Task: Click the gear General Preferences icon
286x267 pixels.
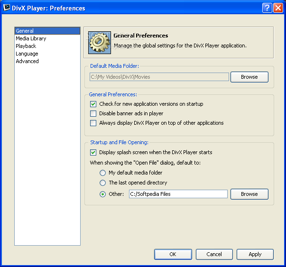Action: 100,43
